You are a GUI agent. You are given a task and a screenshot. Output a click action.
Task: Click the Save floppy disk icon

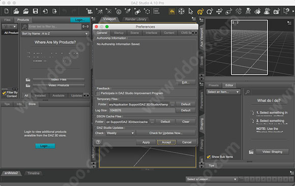click(x=35, y=11)
